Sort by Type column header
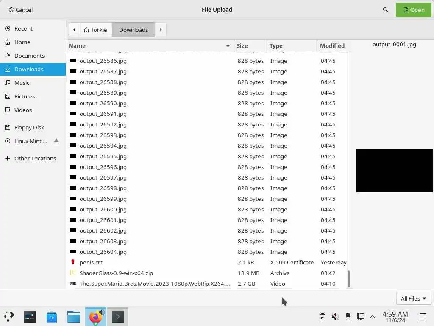The width and height of the screenshot is (434, 326). [x=292, y=46]
